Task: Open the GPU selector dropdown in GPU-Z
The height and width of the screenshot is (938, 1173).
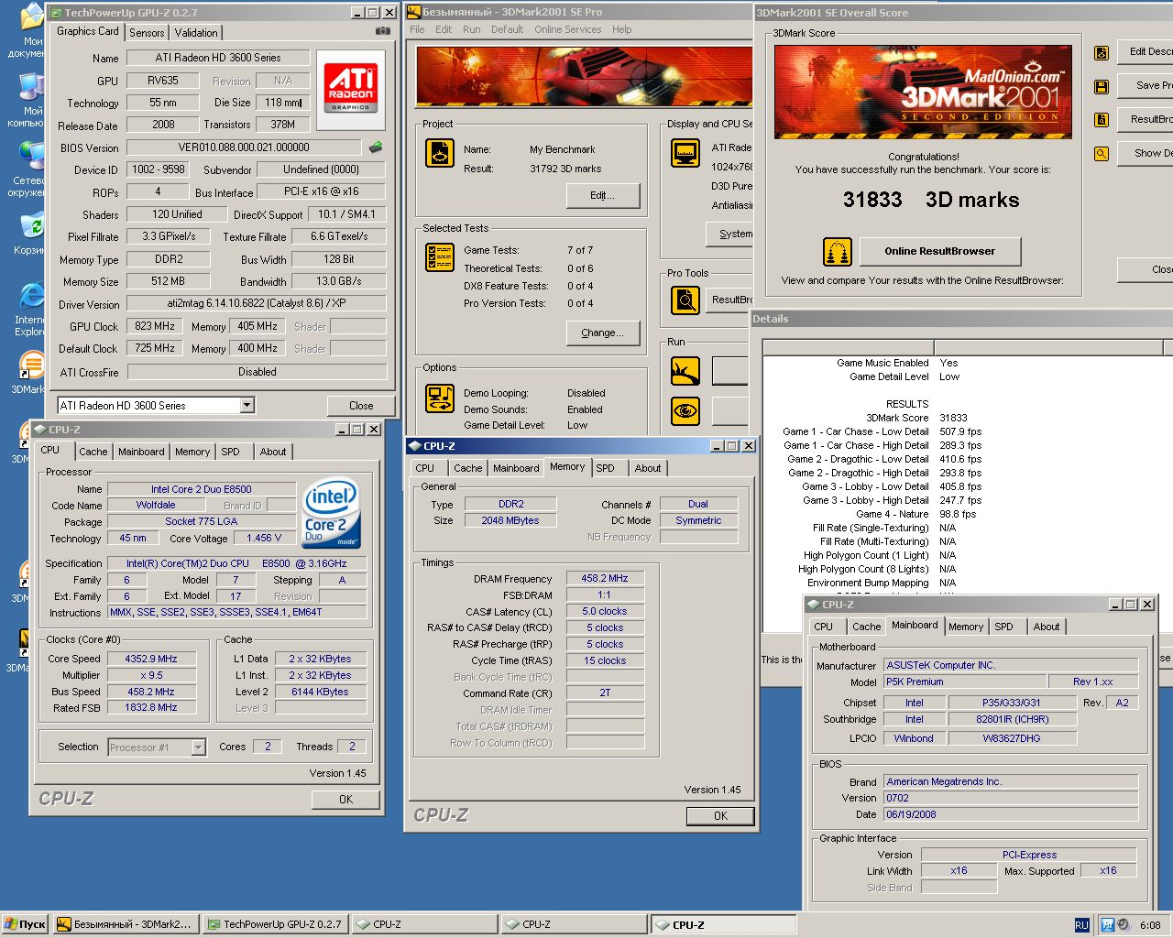Action: point(247,405)
